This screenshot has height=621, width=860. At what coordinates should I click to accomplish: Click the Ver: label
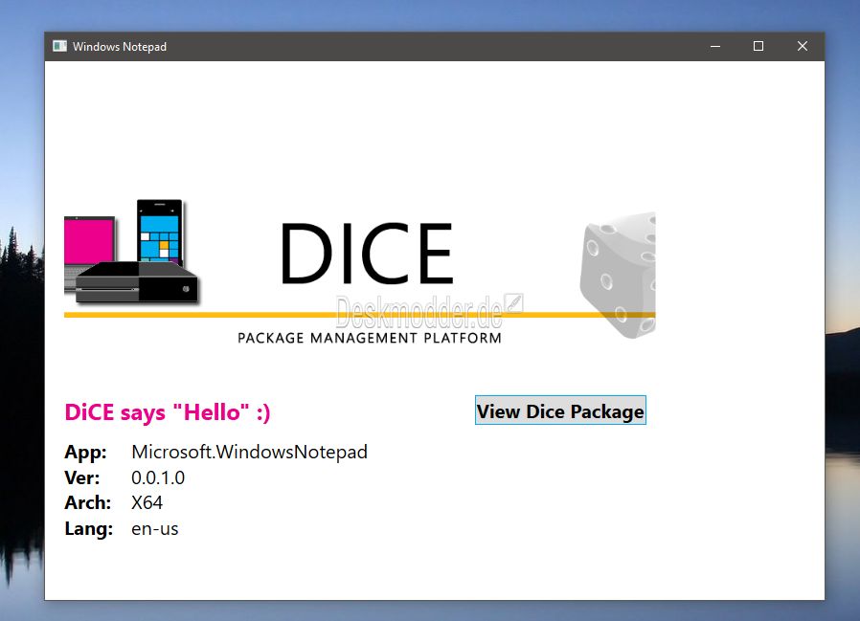(x=82, y=477)
